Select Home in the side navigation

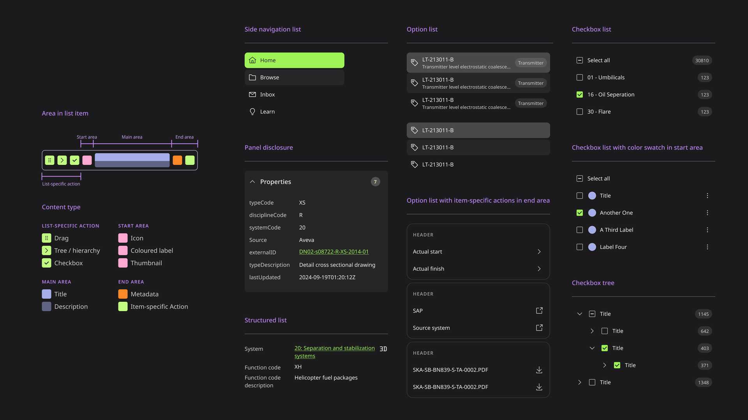[295, 60]
